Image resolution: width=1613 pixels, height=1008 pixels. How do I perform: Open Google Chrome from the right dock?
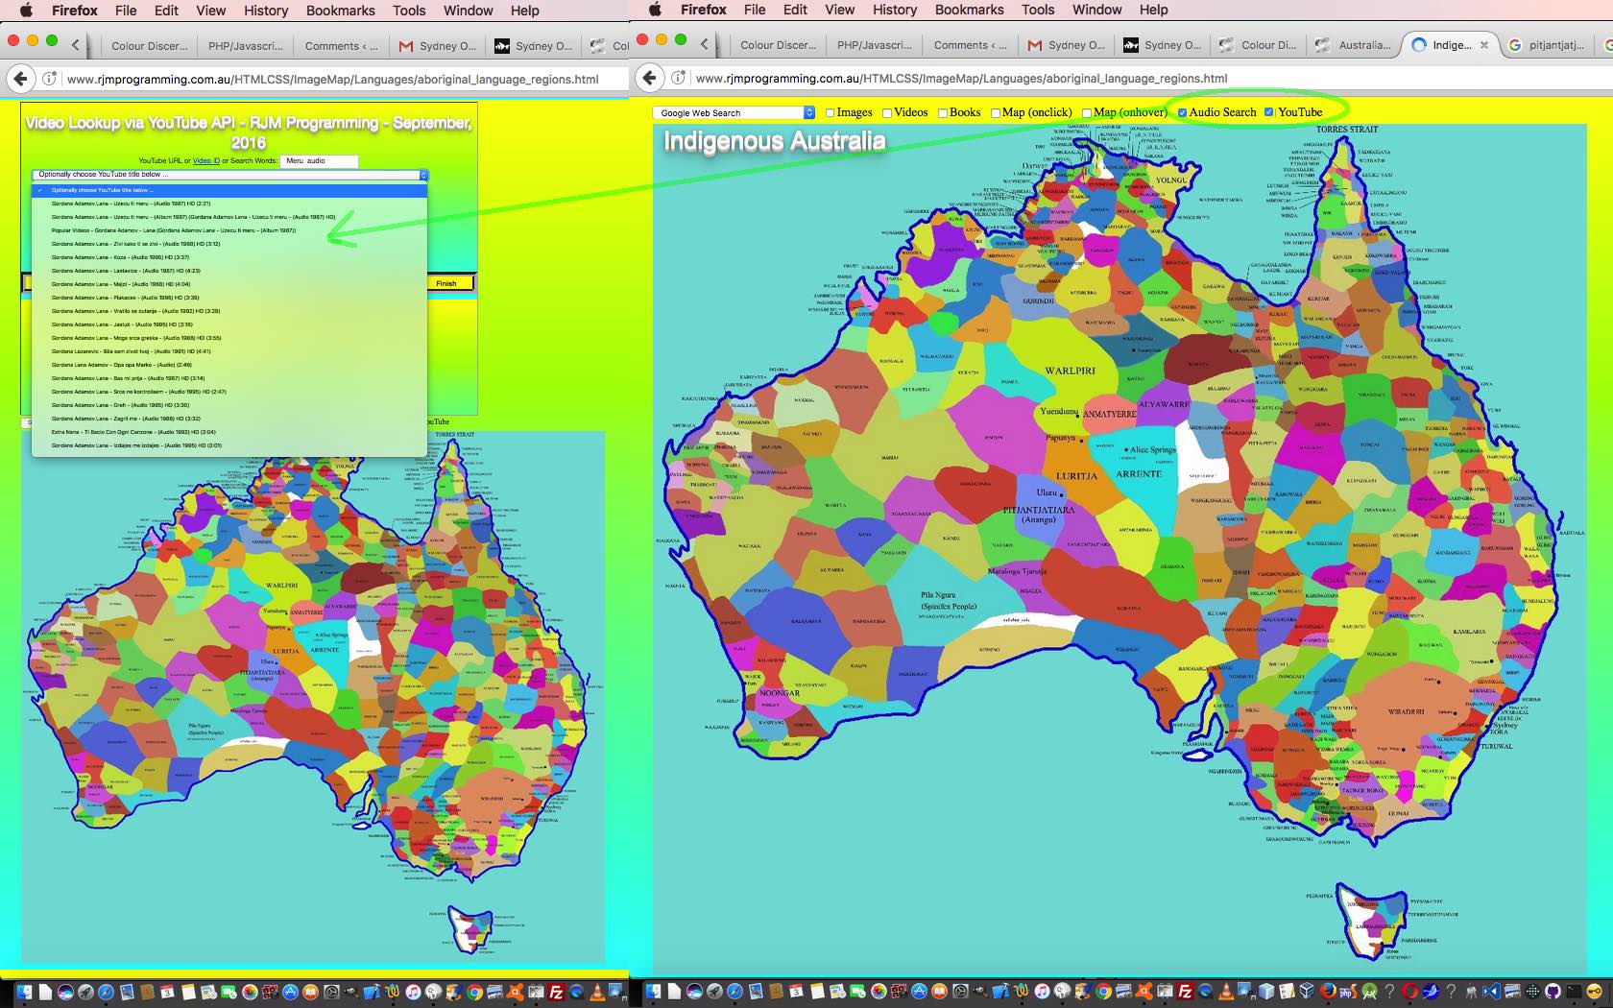pos(1103,992)
